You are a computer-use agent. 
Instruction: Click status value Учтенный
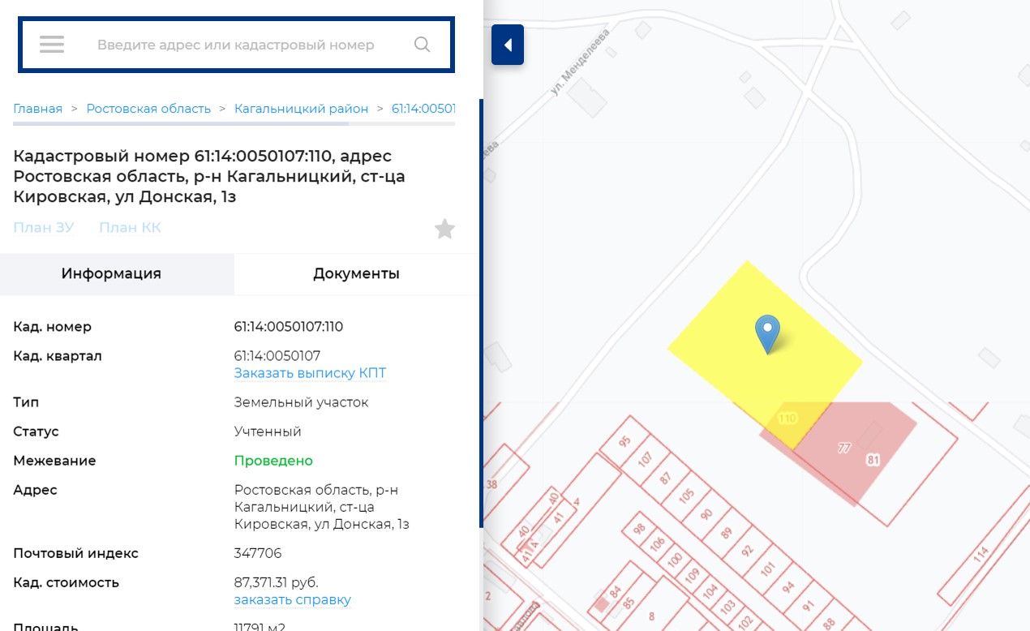pyautogui.click(x=268, y=431)
